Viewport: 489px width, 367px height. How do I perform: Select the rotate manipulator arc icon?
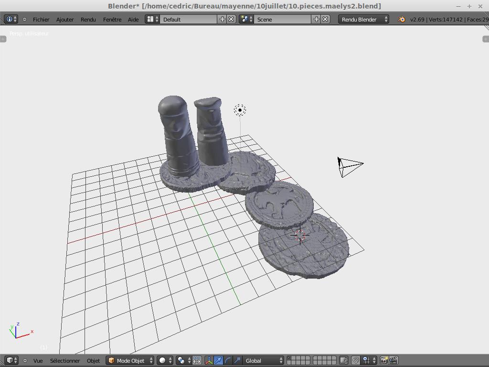[x=228, y=360]
